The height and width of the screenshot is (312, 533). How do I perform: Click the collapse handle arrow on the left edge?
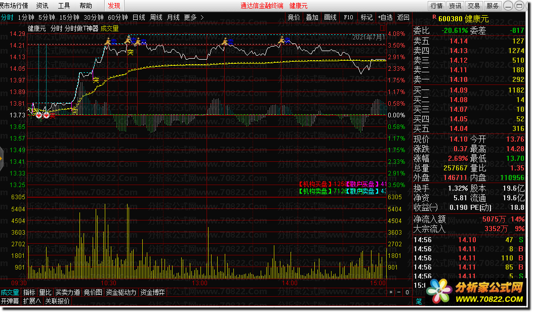tap(2, 159)
